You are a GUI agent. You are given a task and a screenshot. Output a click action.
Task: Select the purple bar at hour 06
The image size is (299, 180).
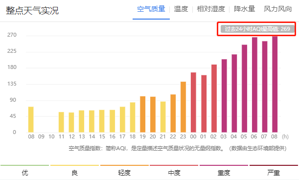pos(254,85)
